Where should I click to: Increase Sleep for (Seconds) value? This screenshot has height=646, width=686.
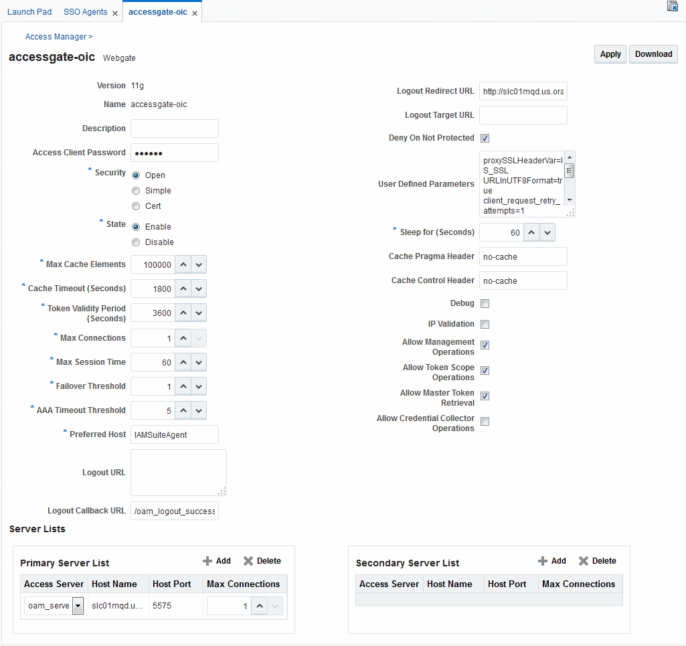pyautogui.click(x=531, y=232)
